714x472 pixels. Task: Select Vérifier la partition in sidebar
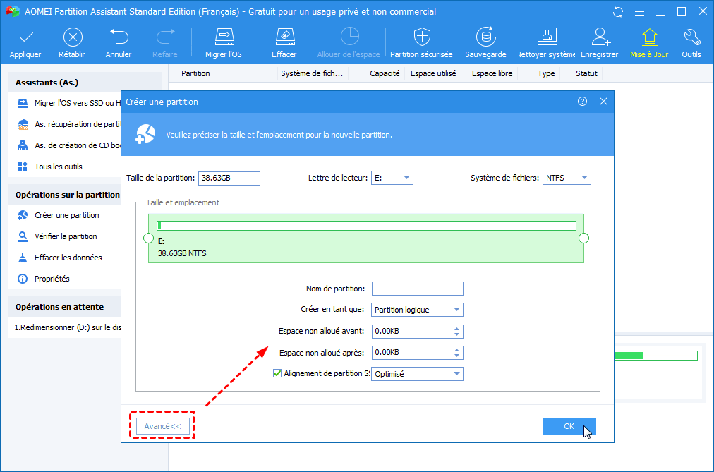coord(57,236)
